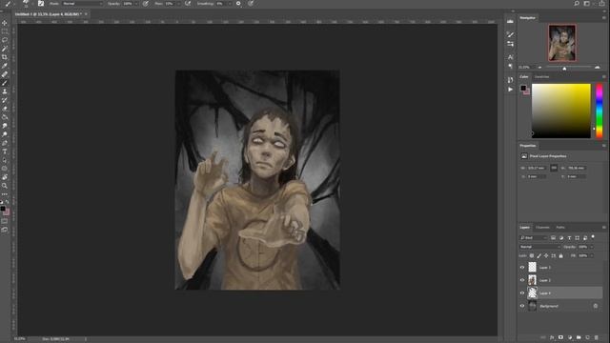
Task: Select Layer 2 thumbnail
Action: (532, 280)
